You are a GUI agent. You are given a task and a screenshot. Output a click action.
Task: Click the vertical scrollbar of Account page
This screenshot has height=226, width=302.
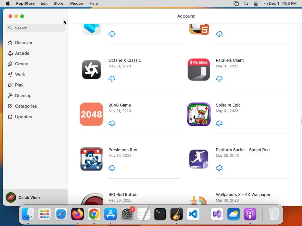(x=301, y=122)
